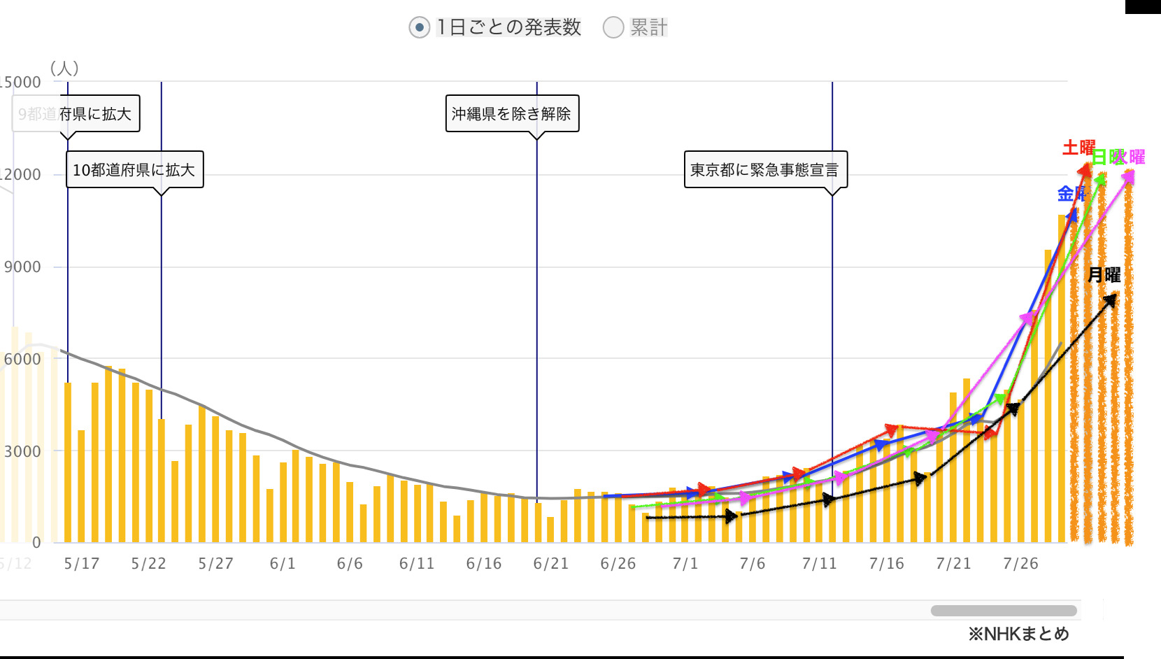This screenshot has height=659, width=1161.
Task: Click the 9000 y-axis value label
Action: pyautogui.click(x=22, y=267)
